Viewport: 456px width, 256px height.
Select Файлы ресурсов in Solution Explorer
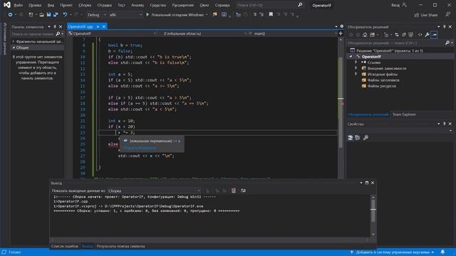[x=381, y=86]
